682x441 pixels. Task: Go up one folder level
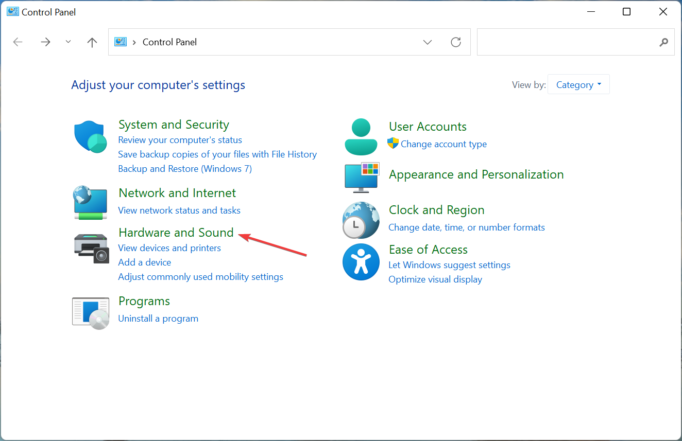click(x=92, y=42)
